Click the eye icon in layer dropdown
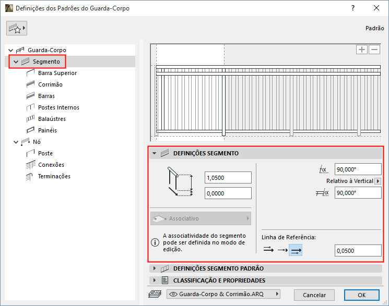This screenshot has height=306, width=389. click(x=173, y=294)
